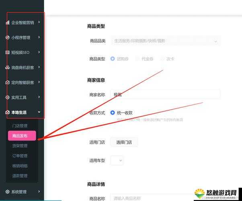The image size is (242, 201).
Task: Expand the 询盘商机获客 chevron
Action: click(x=39, y=67)
